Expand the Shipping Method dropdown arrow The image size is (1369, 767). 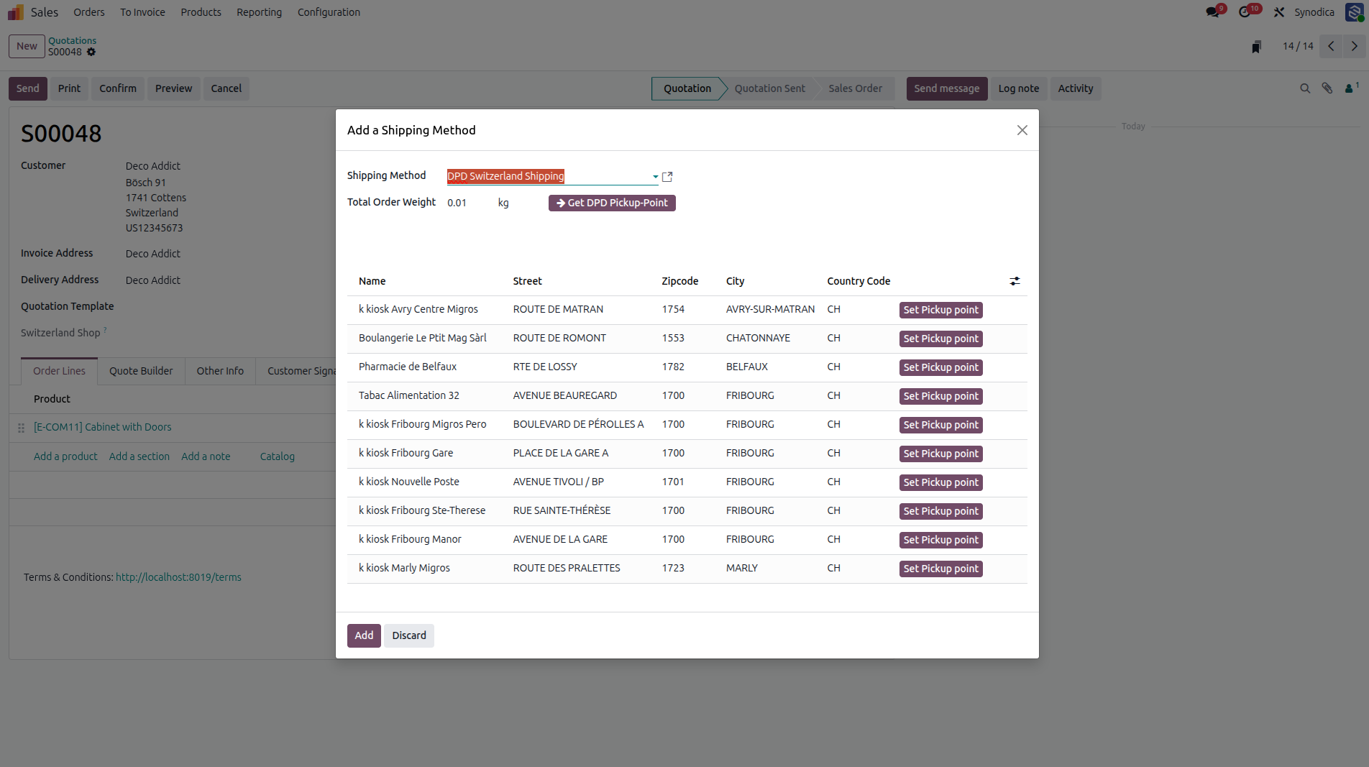(x=655, y=177)
